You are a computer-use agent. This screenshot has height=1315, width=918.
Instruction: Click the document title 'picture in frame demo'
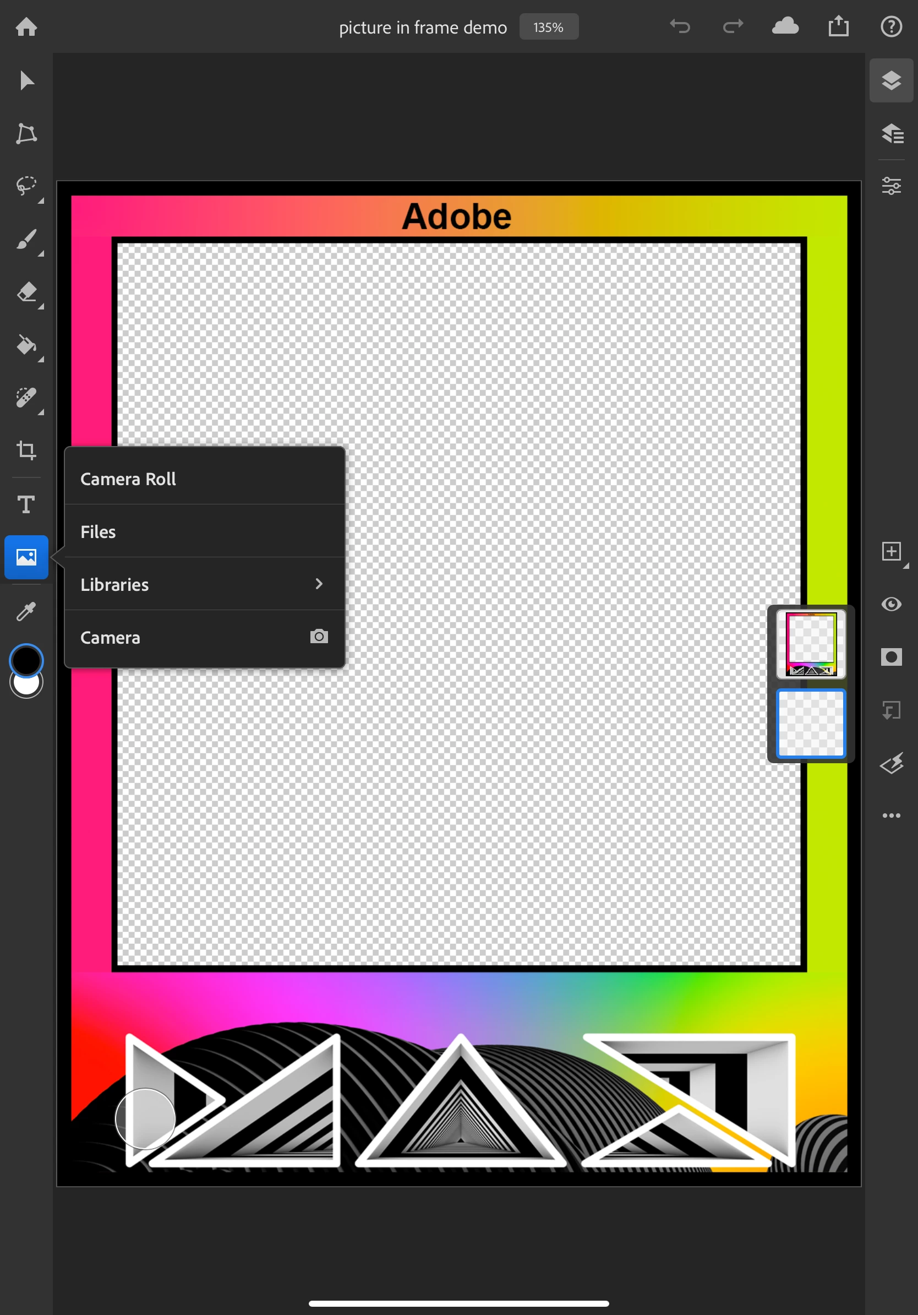[x=423, y=28]
